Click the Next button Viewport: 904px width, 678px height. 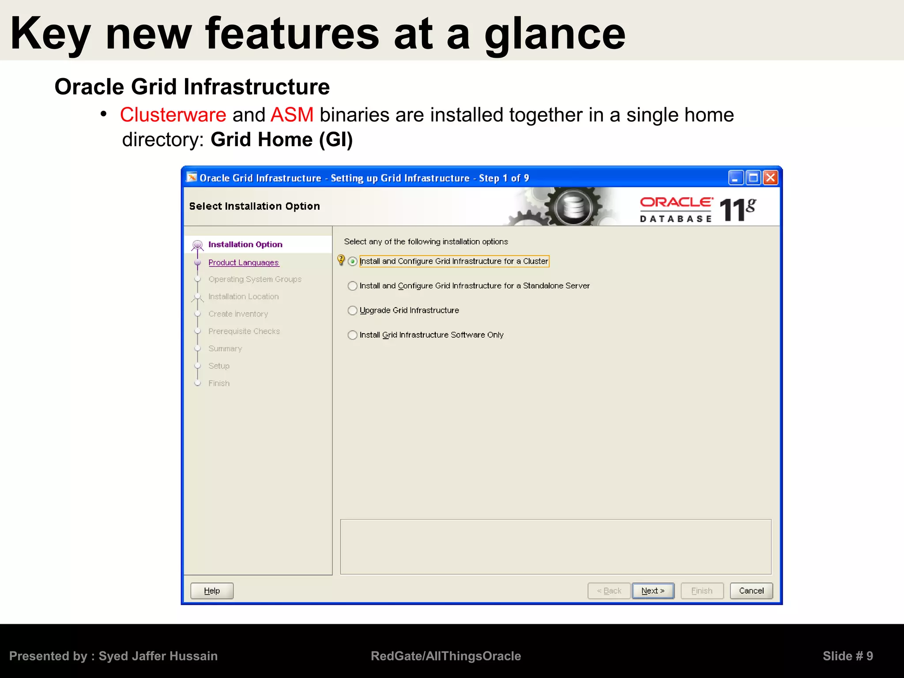(x=653, y=591)
